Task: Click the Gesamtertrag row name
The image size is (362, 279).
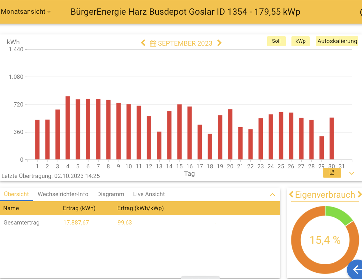Action: point(21,223)
